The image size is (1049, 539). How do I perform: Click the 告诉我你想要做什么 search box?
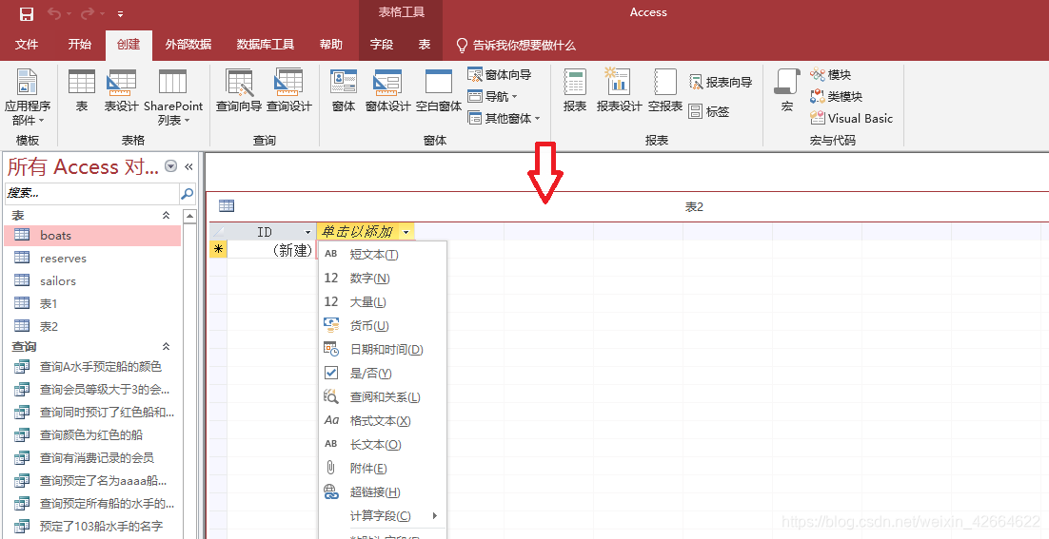516,45
